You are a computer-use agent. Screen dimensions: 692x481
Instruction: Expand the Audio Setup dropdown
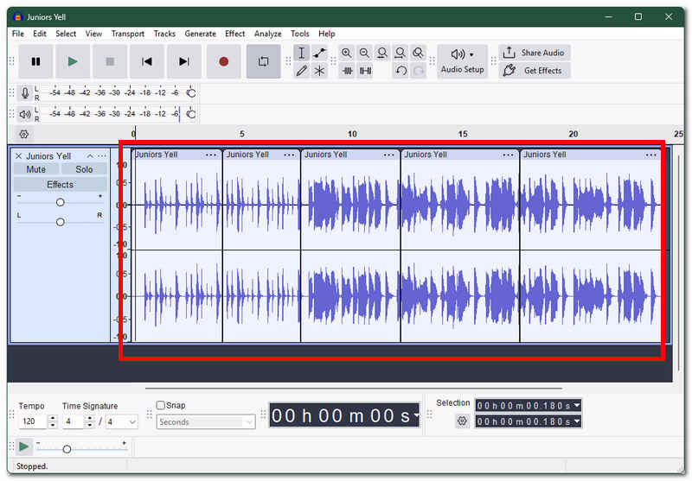(462, 61)
